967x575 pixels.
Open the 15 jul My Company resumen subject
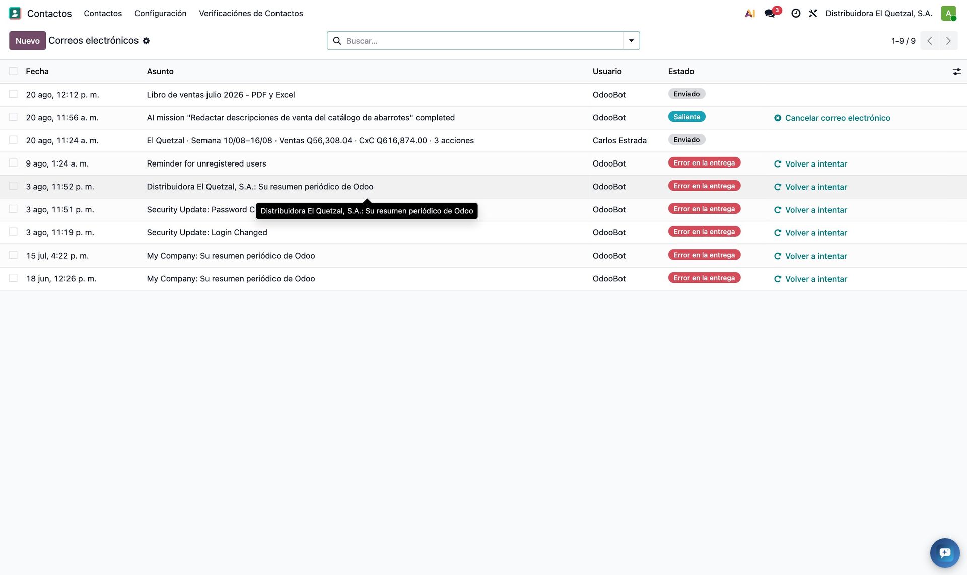pos(231,256)
